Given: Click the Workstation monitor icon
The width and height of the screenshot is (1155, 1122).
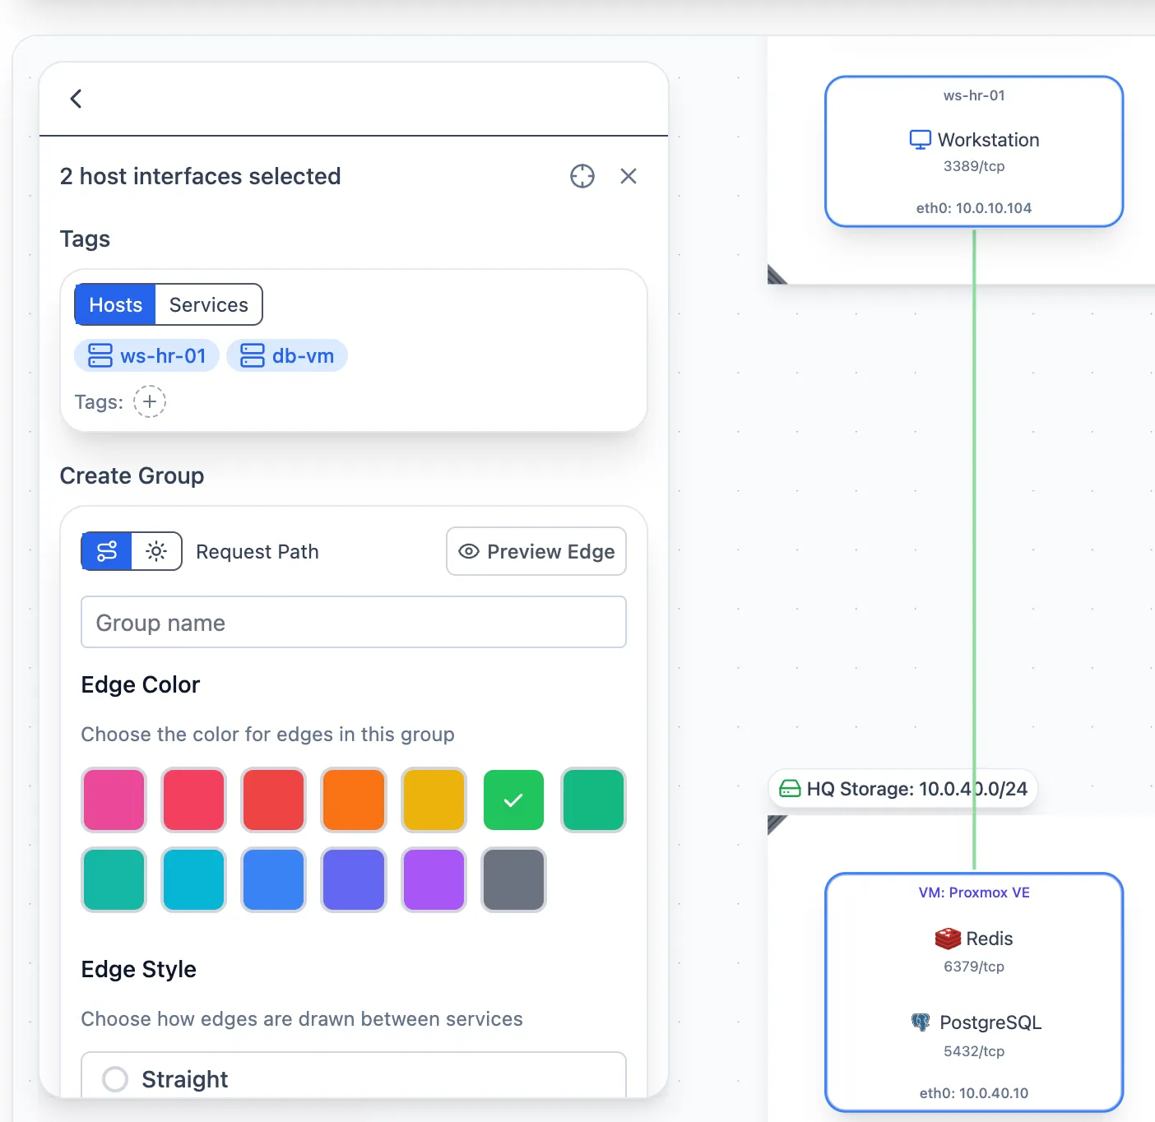Looking at the screenshot, I should (920, 140).
